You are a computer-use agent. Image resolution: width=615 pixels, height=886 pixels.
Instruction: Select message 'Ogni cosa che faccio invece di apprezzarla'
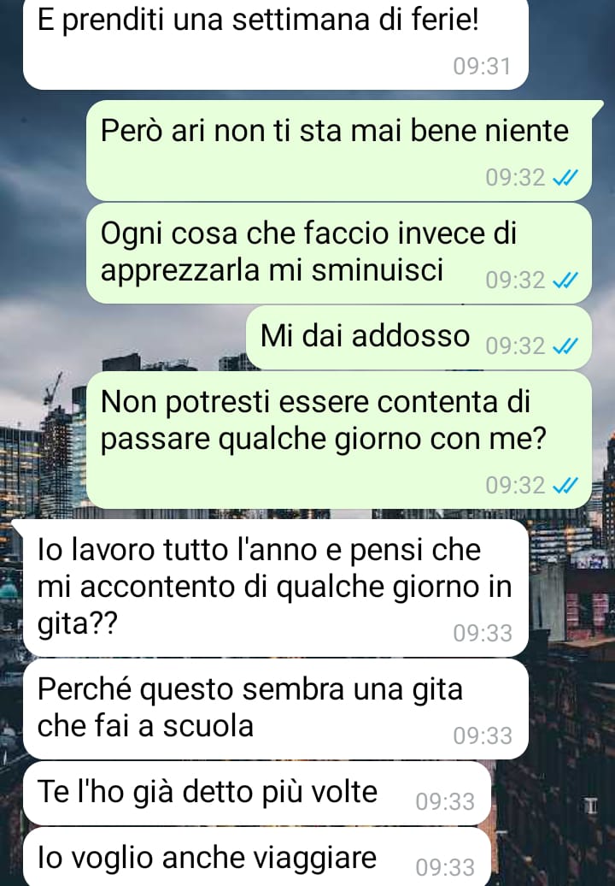[x=338, y=252]
